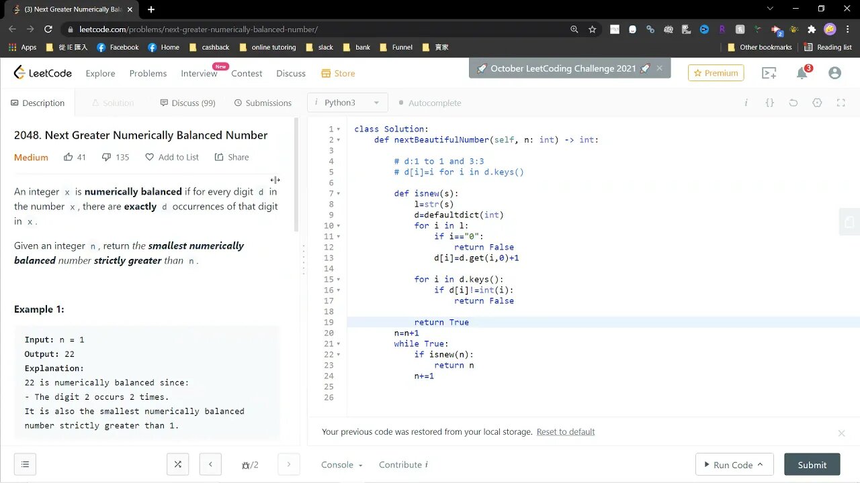Screen dimensions: 860x483
Task: Open the Python3 language dropdown
Action: [347, 103]
